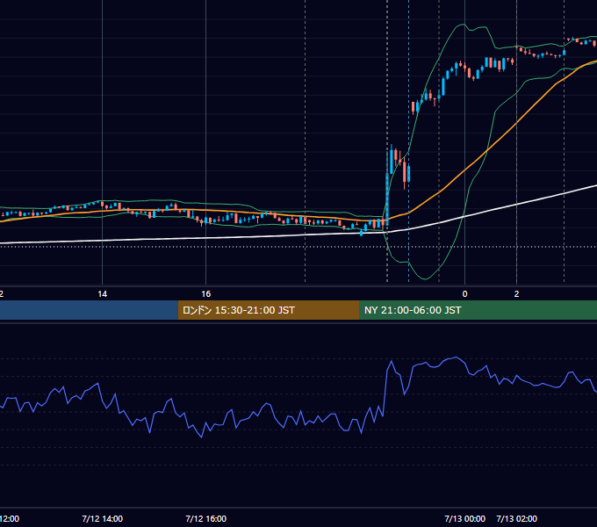
Task: Click the 7/13 02:00 time label
Action: 516,518
